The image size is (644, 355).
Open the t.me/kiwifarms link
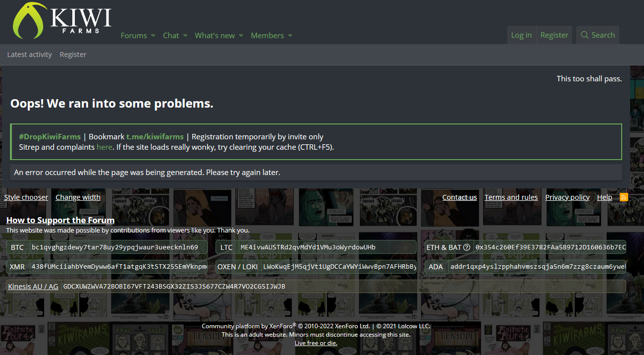[155, 137]
